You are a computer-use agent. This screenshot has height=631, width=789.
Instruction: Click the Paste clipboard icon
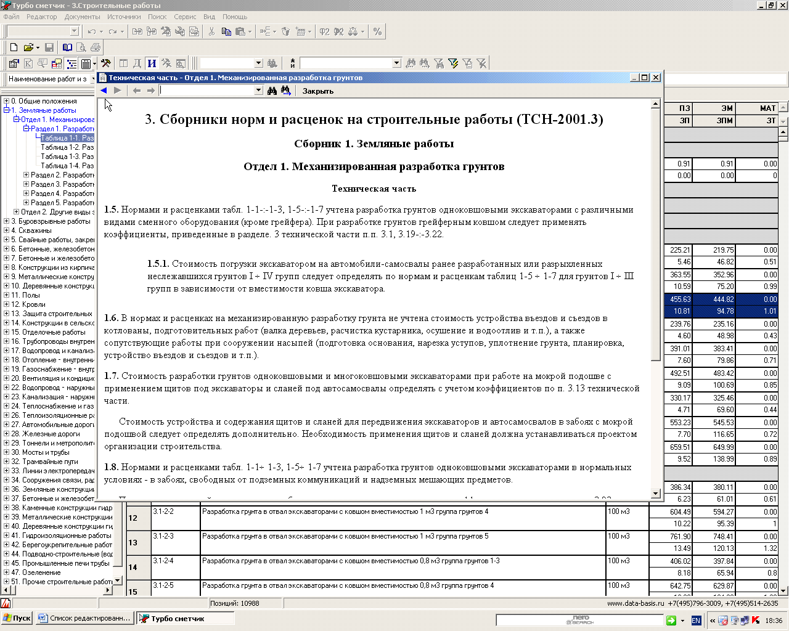click(240, 31)
